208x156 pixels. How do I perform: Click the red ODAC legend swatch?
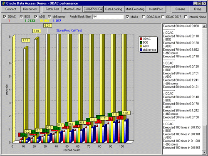[x=141, y=39]
